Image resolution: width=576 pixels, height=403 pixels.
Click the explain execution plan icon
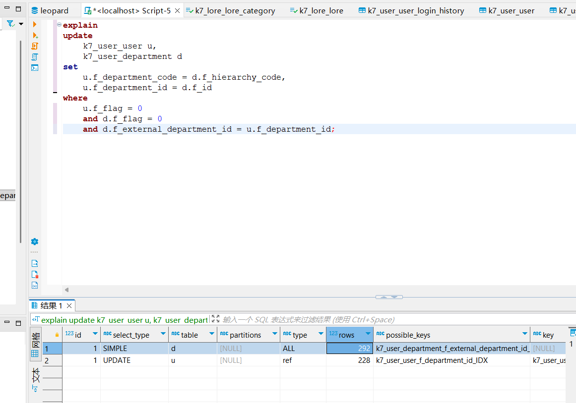click(x=35, y=57)
